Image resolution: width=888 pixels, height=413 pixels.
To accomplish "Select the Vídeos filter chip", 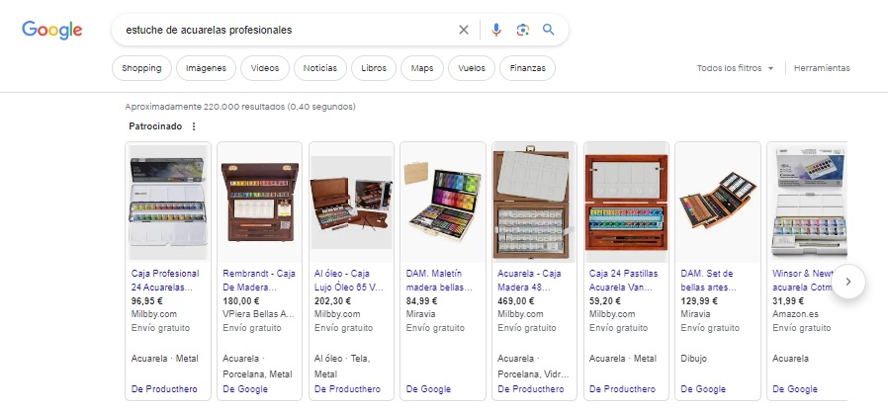I will point(265,68).
